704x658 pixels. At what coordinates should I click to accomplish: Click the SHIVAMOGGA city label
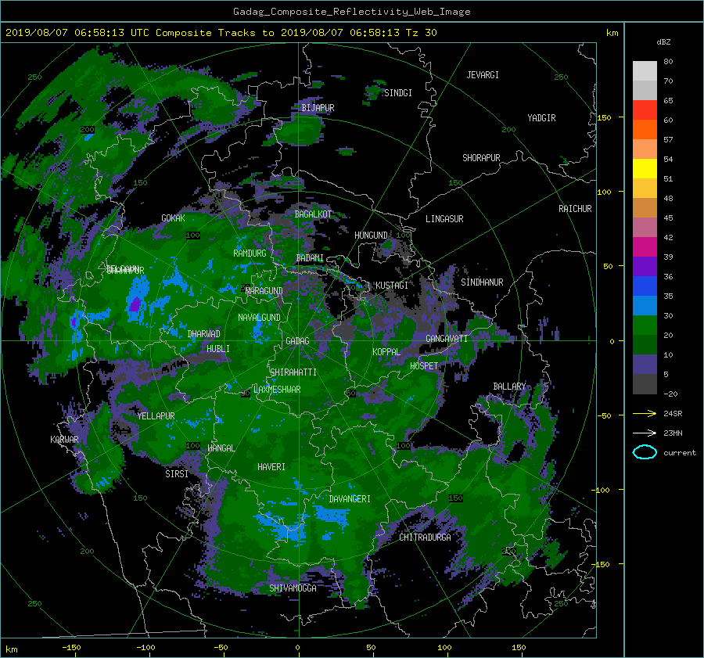tap(293, 588)
